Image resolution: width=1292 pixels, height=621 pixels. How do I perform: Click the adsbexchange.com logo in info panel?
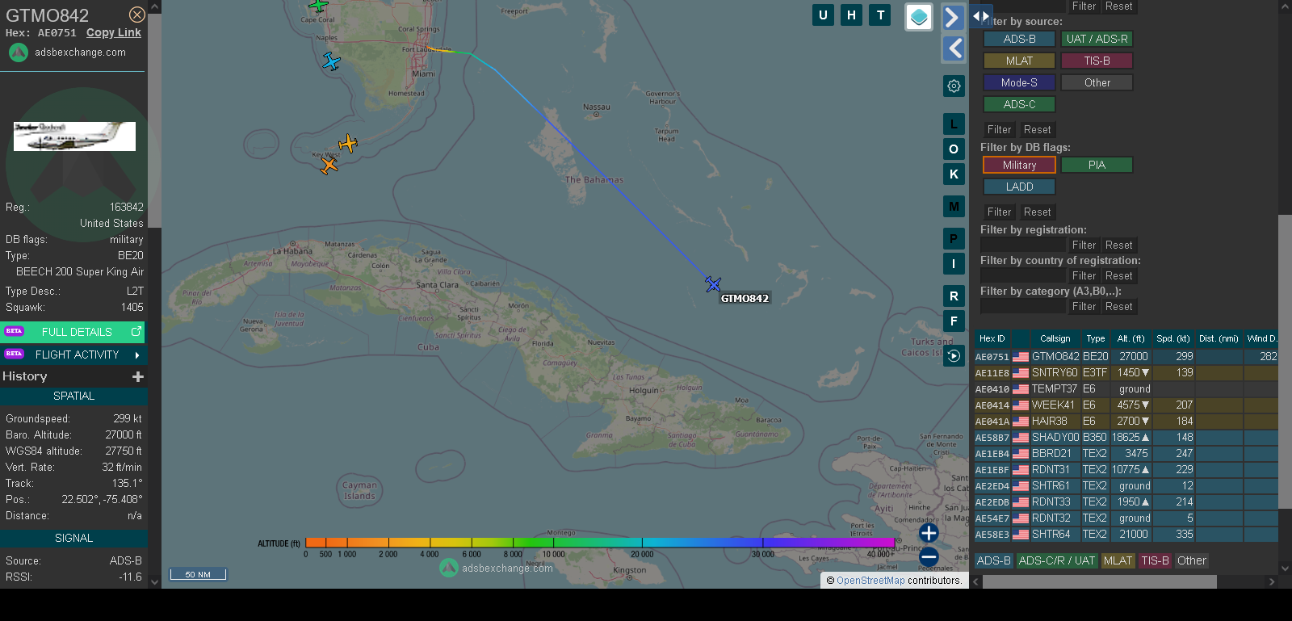(x=19, y=52)
